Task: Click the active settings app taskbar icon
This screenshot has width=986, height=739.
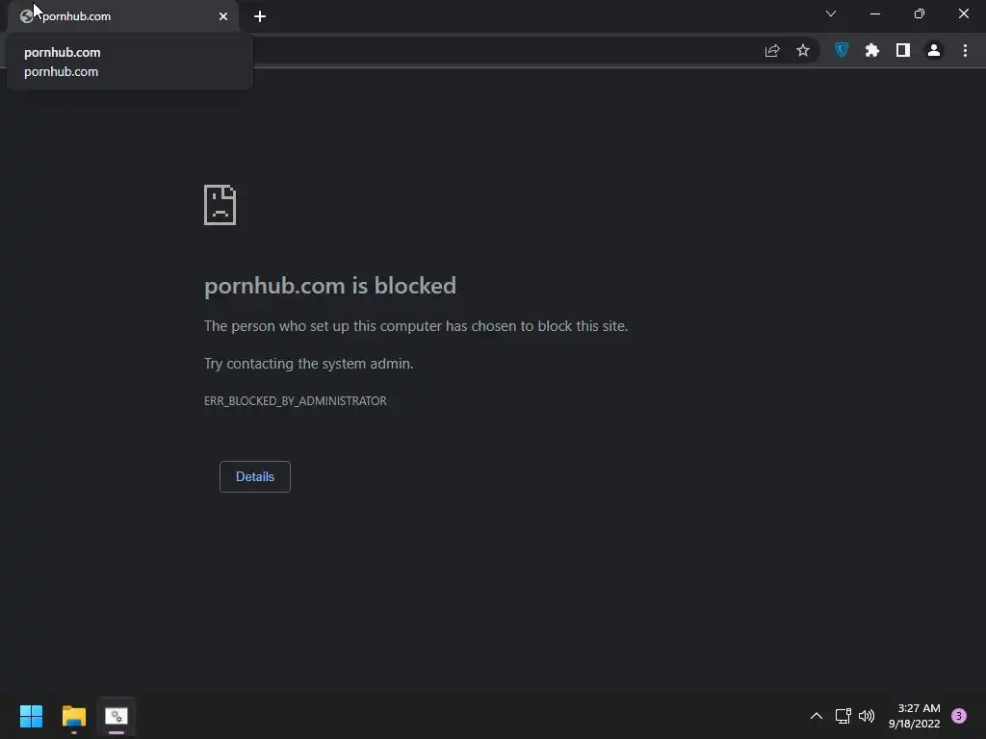Action: coord(117,716)
